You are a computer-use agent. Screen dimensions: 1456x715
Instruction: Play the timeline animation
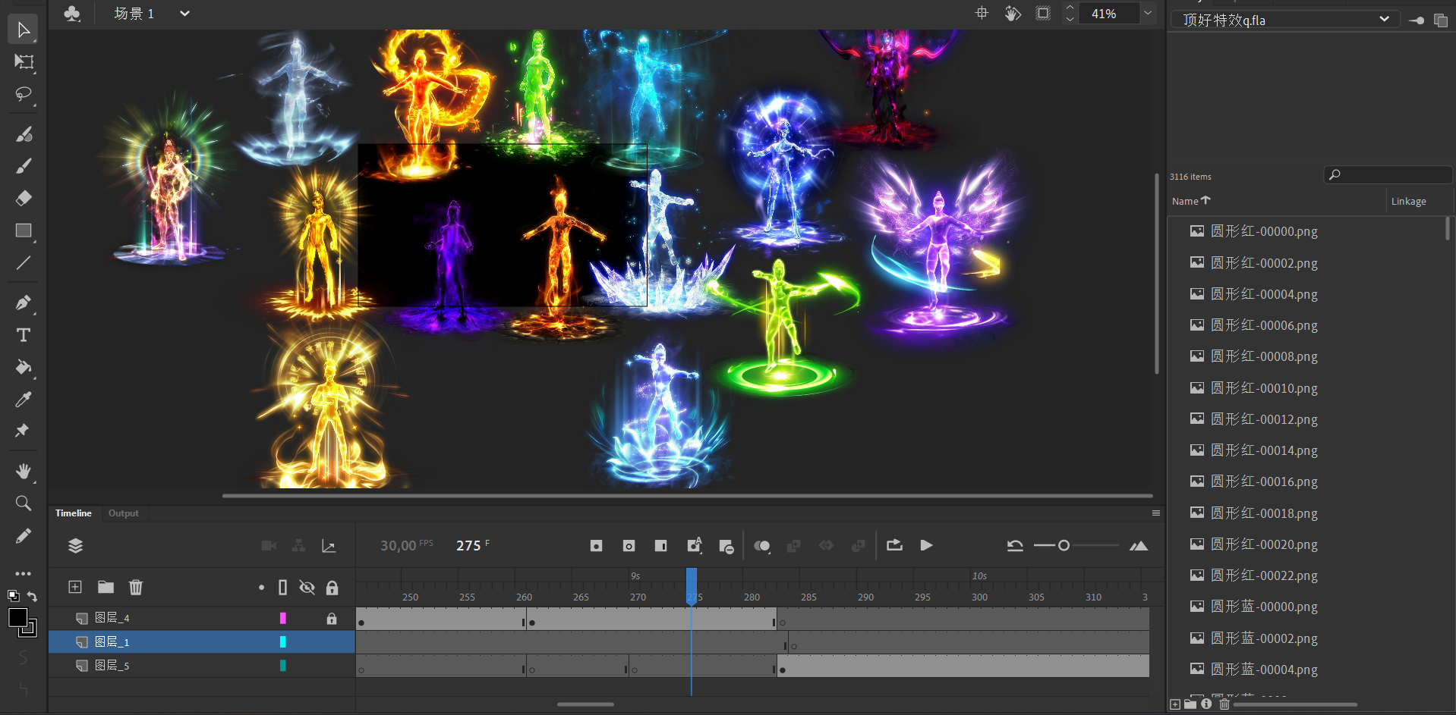[926, 545]
